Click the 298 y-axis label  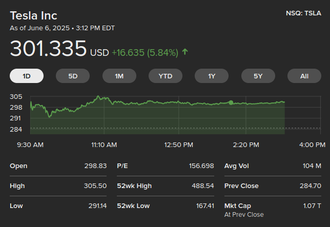coord(16,108)
